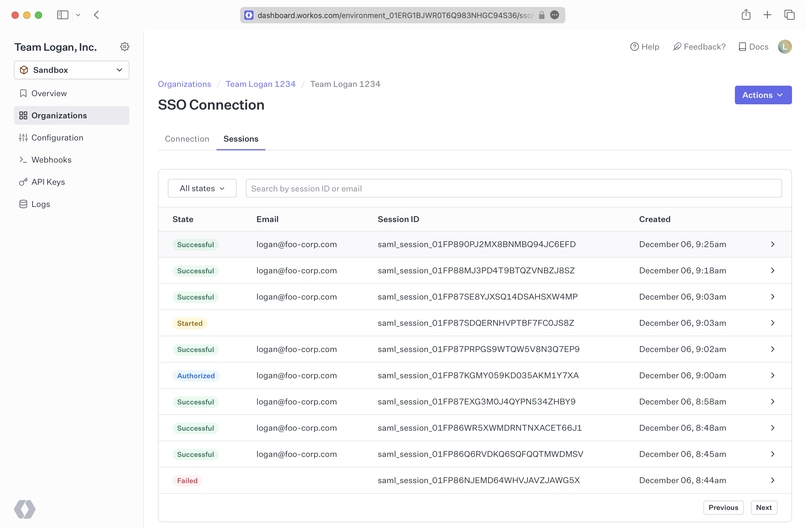The image size is (806, 528).
Task: Switch to the Connection tab
Action: pyautogui.click(x=186, y=139)
